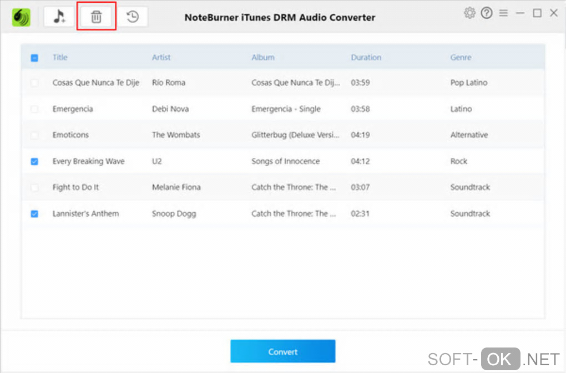The height and width of the screenshot is (373, 566).
Task: Click artist Debi Nova
Action: (x=170, y=109)
